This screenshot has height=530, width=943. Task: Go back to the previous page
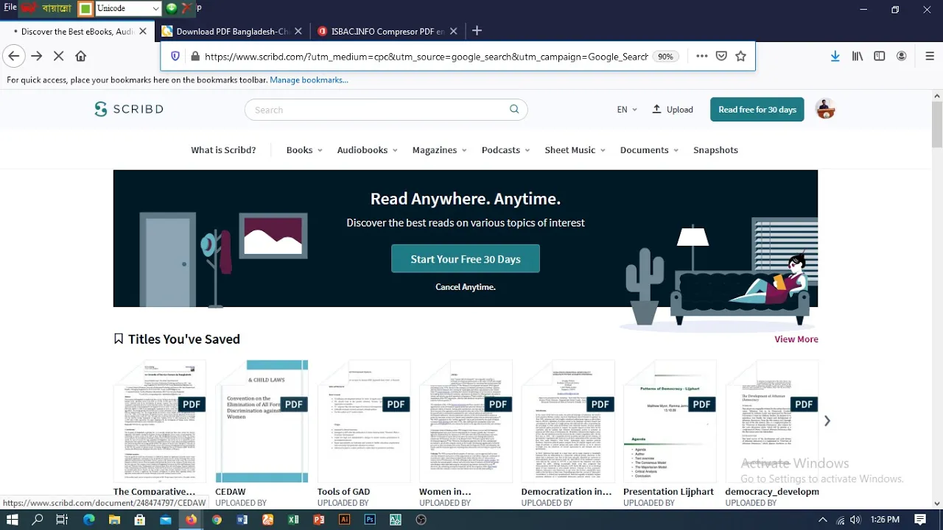click(13, 56)
